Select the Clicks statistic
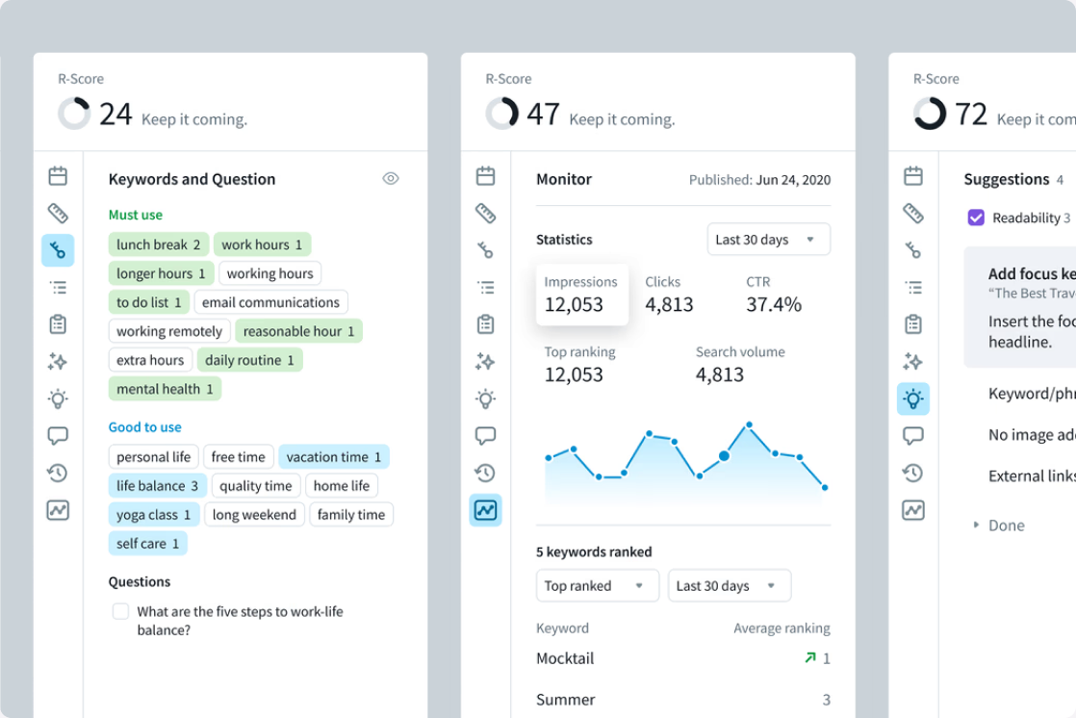 pos(669,295)
